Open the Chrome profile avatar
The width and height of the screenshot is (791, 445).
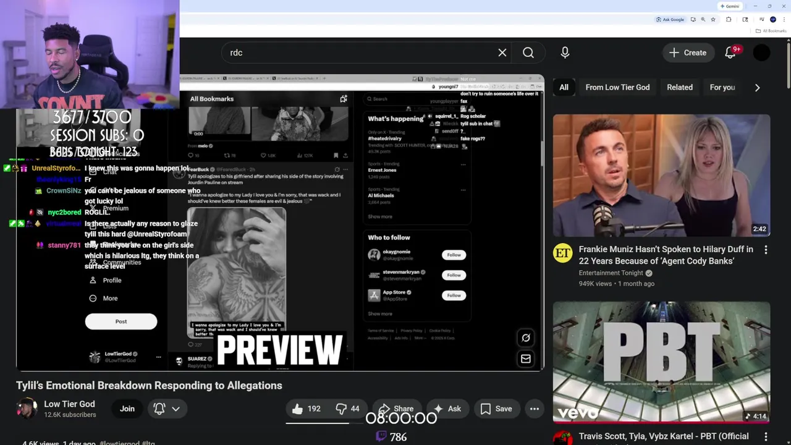pyautogui.click(x=773, y=20)
